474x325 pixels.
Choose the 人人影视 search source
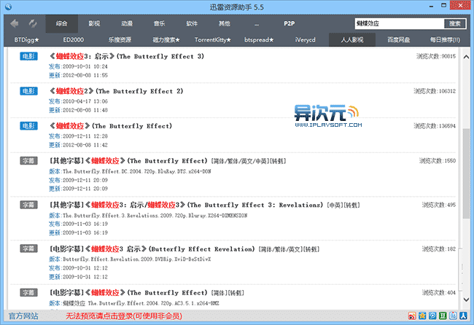[x=352, y=40]
